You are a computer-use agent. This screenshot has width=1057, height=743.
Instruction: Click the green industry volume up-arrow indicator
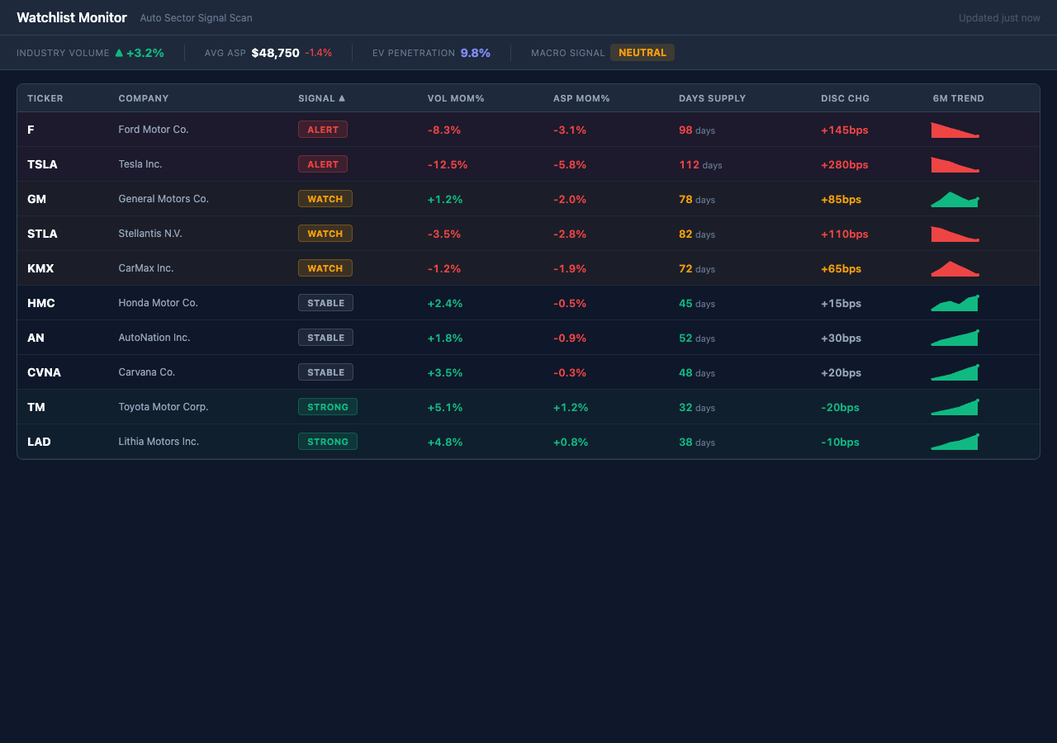(x=120, y=52)
